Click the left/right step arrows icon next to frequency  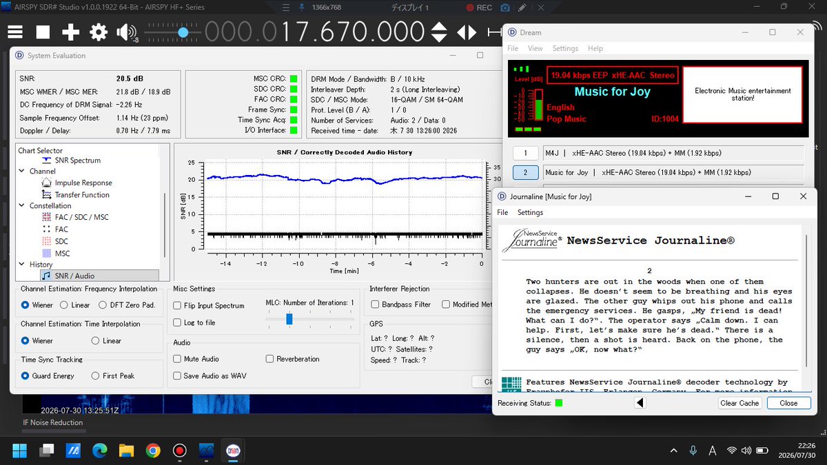click(x=467, y=32)
